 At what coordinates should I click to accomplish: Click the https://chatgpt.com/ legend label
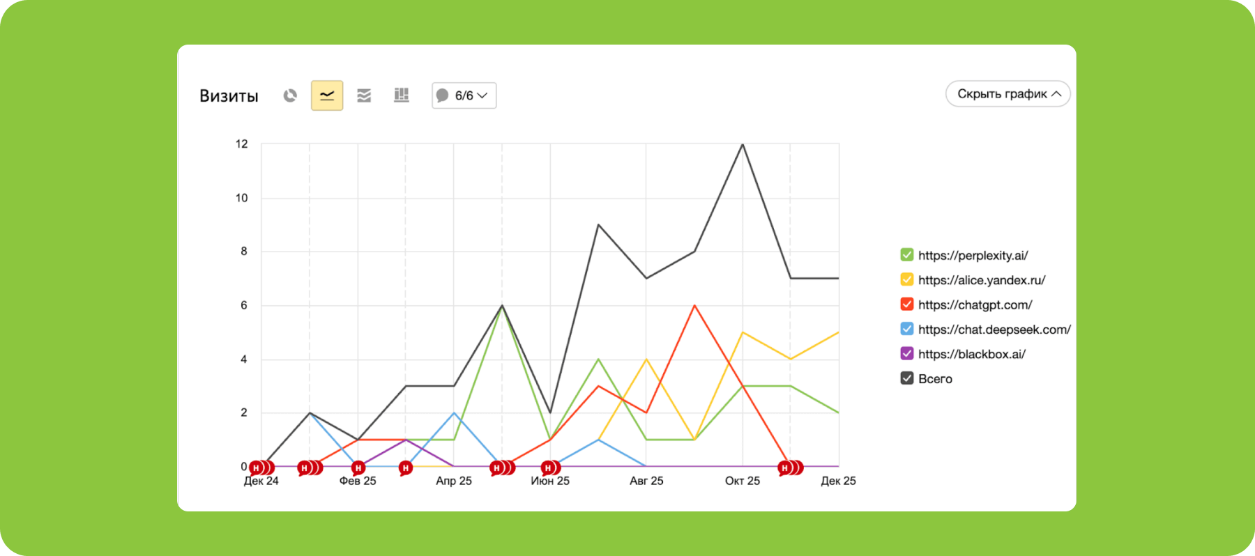click(x=975, y=305)
